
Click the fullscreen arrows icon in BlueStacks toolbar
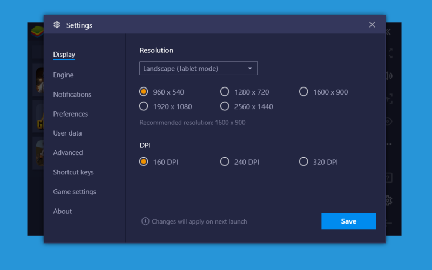click(x=390, y=53)
